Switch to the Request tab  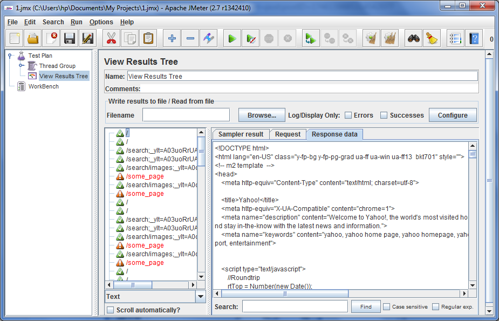pos(288,134)
